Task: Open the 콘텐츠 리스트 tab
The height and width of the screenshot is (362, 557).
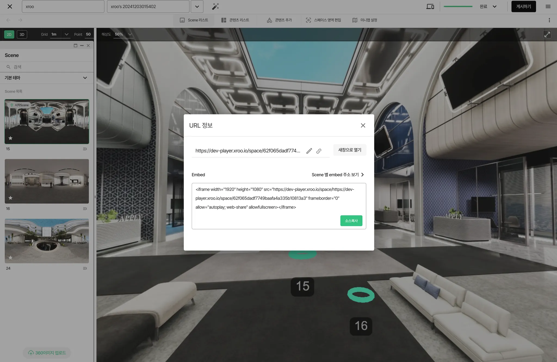Action: point(235,20)
